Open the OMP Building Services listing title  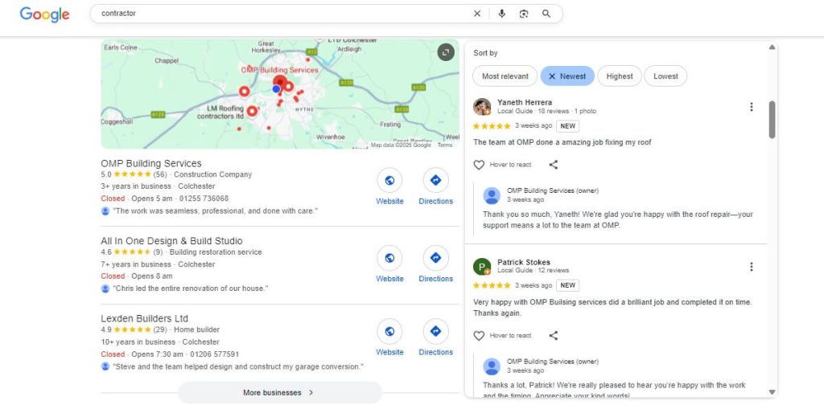pos(151,163)
